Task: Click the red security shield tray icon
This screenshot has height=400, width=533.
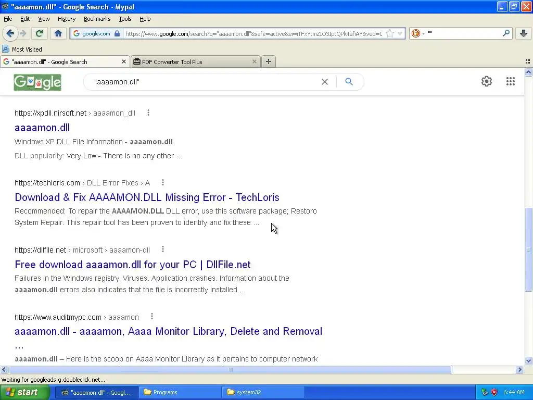Action: click(x=494, y=392)
